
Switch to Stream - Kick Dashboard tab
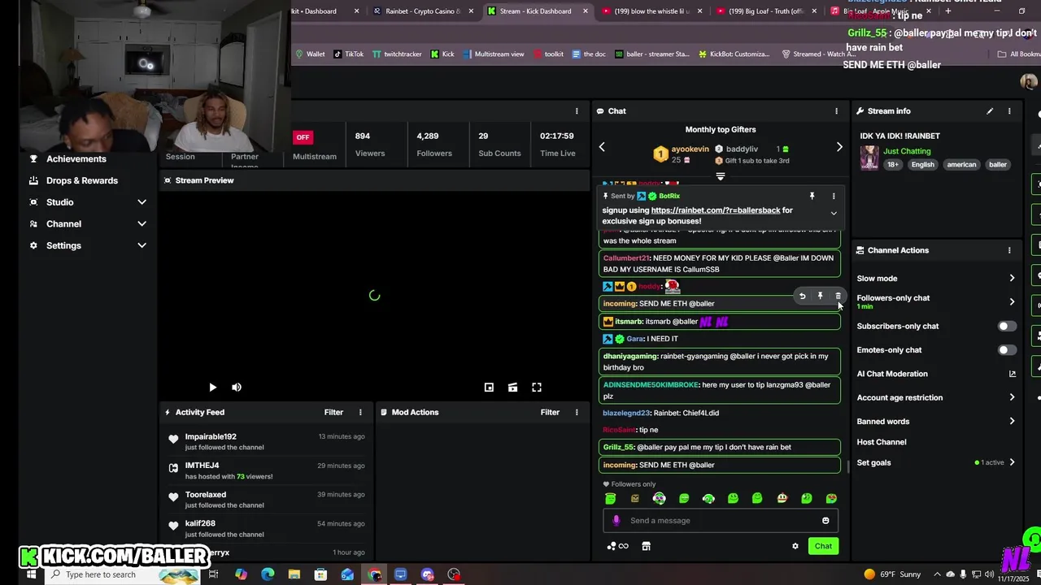pos(536,11)
